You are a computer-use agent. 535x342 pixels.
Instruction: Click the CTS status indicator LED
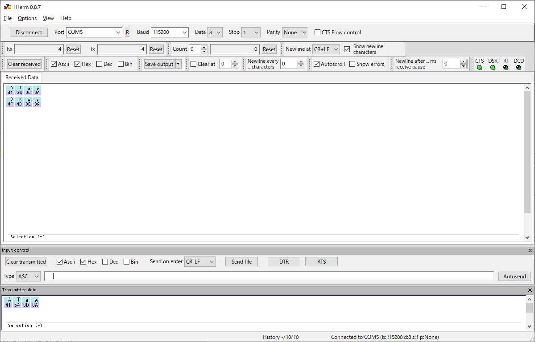click(479, 68)
